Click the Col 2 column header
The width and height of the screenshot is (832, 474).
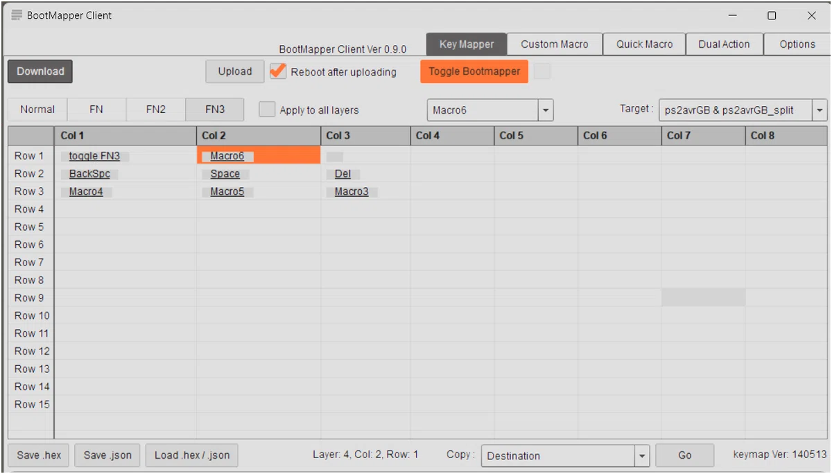coord(259,136)
